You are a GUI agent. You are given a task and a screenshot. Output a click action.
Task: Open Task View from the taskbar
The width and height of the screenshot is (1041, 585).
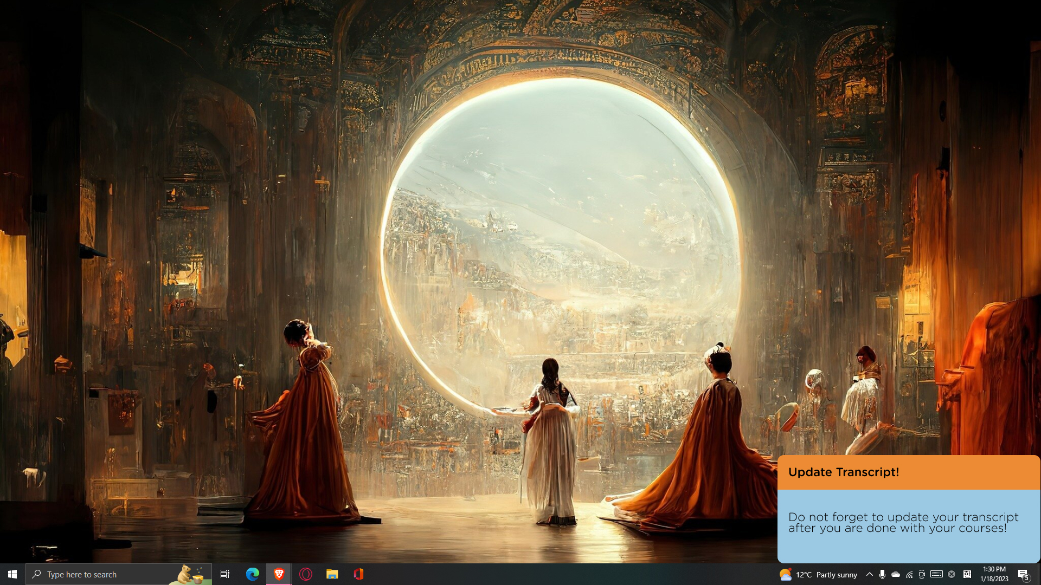click(225, 574)
